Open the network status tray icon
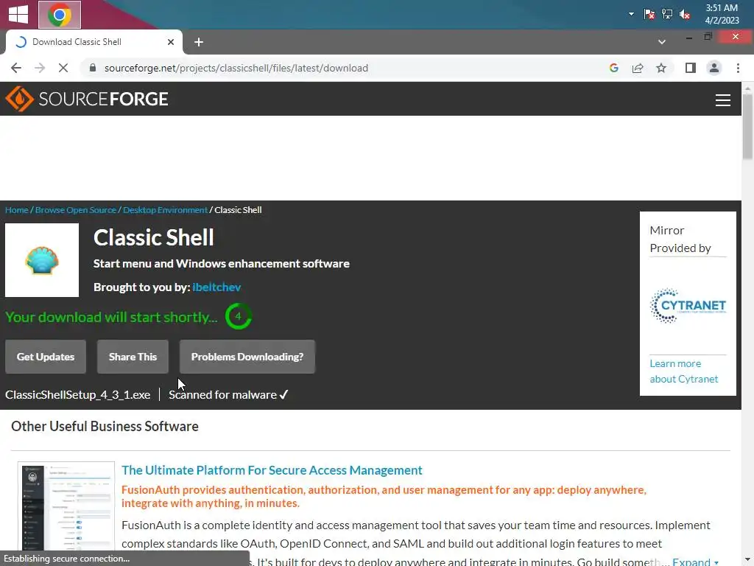Screen dimensions: 754x566 click(x=667, y=14)
